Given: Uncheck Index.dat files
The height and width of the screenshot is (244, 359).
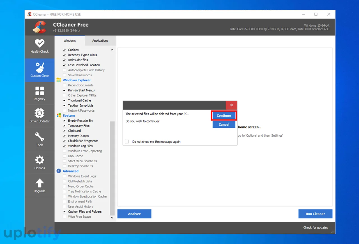Looking at the screenshot, I should [65, 60].
